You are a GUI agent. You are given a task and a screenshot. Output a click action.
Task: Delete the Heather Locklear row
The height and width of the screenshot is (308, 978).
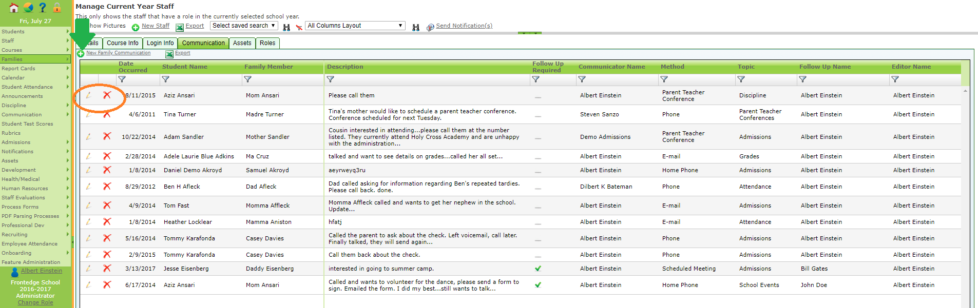107,221
